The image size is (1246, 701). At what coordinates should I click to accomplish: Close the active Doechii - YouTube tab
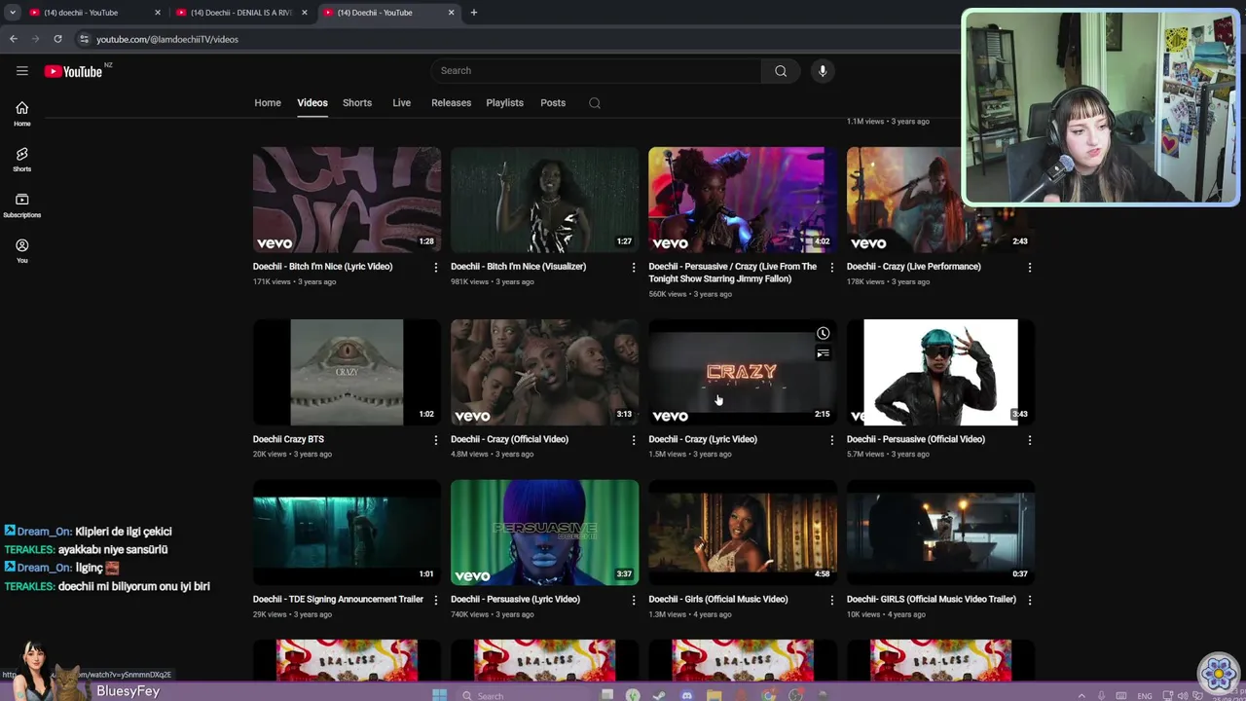click(451, 13)
